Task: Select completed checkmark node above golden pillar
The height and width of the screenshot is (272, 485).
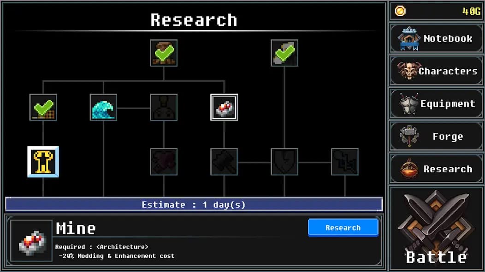Action: point(43,108)
